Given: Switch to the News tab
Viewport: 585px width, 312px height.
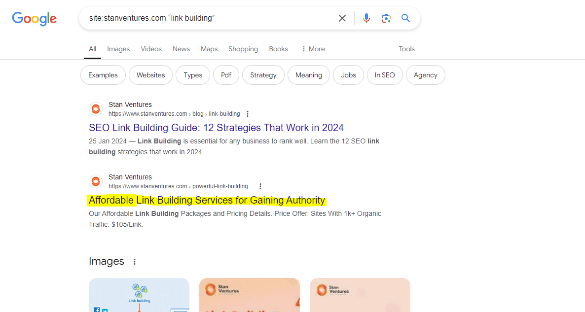Looking at the screenshot, I should click(x=181, y=49).
